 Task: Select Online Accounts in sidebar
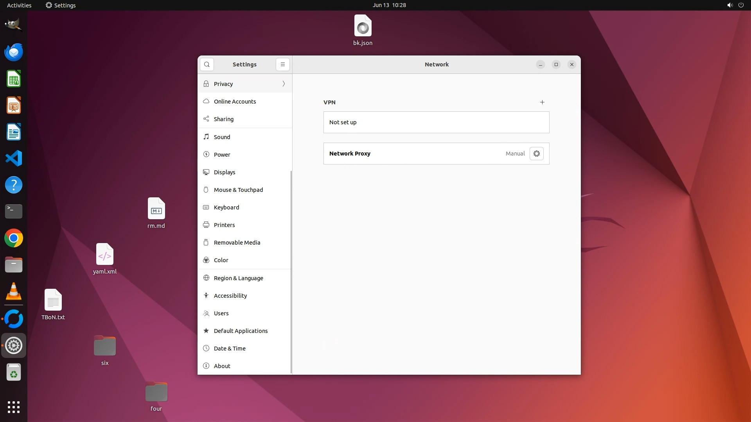235,102
